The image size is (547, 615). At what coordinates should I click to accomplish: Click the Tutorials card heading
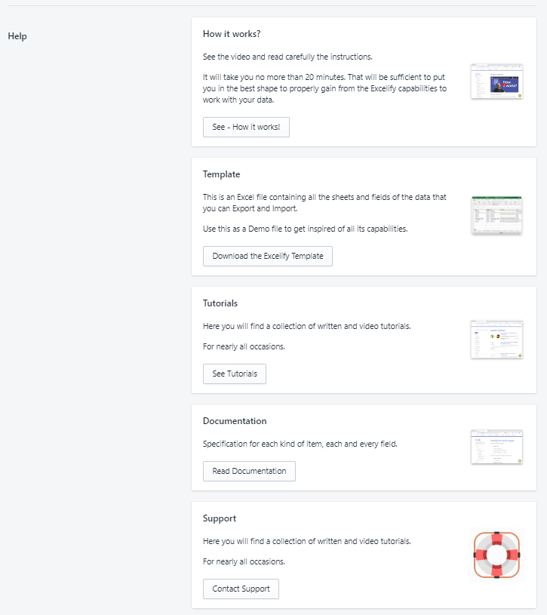(x=220, y=303)
